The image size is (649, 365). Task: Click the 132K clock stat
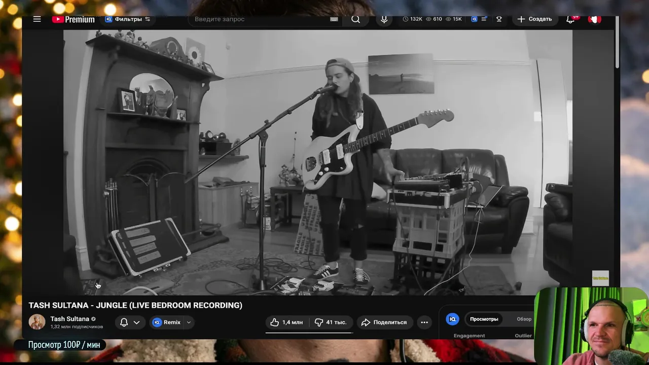click(x=412, y=19)
